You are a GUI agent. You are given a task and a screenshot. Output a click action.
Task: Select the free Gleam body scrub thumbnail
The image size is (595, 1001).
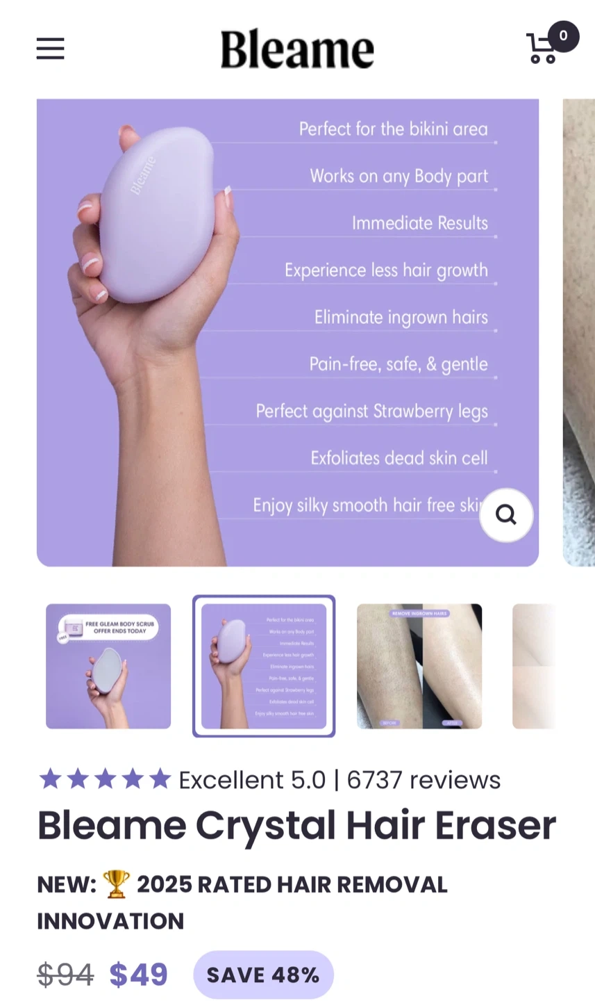click(x=108, y=666)
